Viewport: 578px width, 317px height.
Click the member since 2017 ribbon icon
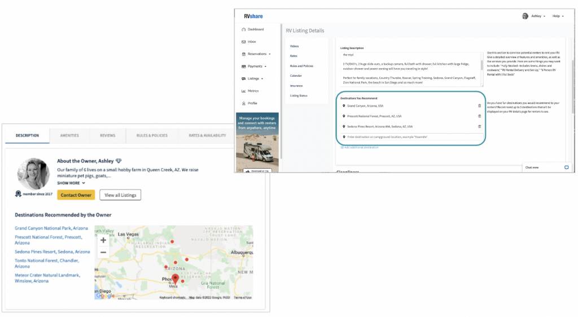coord(18,193)
